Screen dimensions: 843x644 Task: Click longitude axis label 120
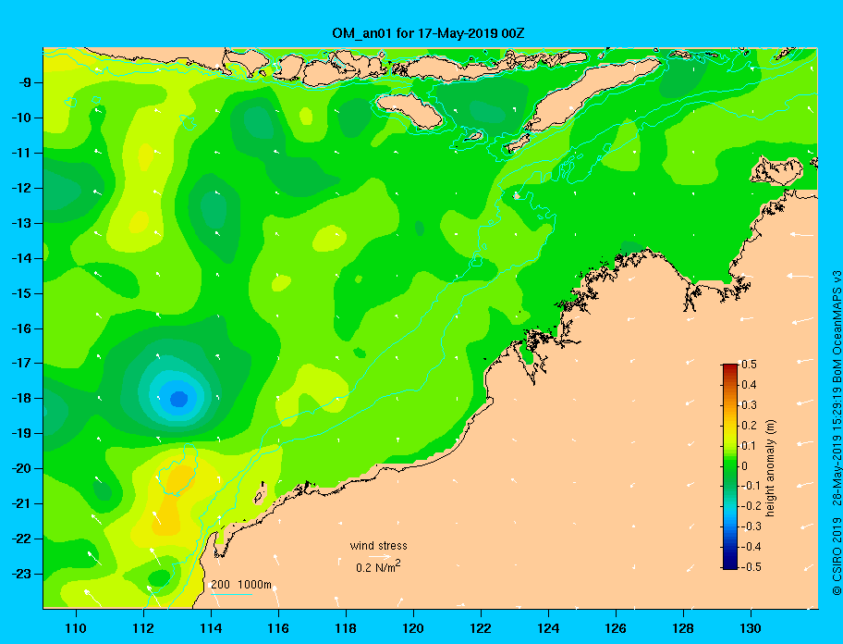(x=413, y=628)
